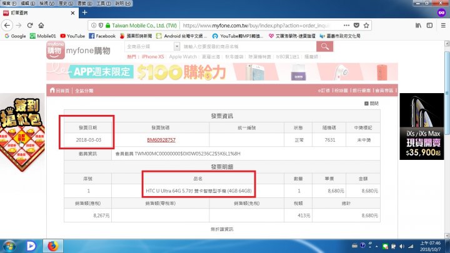This screenshot has width=450, height=253.
Task: Click the product search input field
Action: 249,46
